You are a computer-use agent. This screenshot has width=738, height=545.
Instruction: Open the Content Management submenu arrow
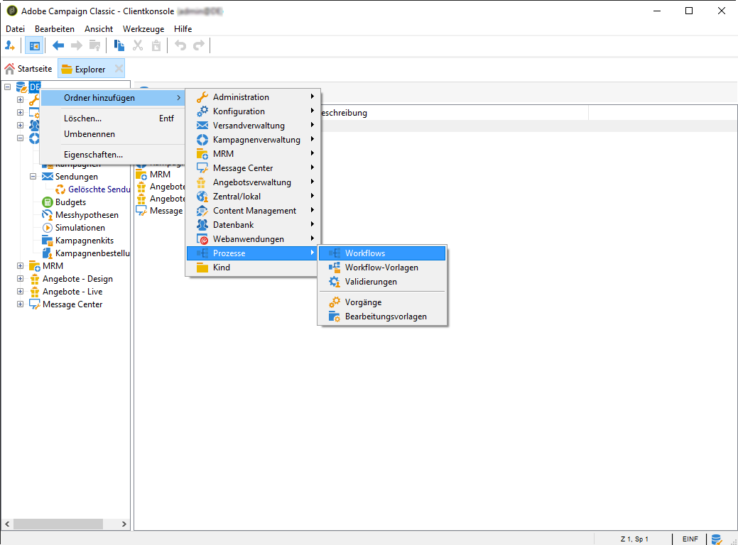coord(312,210)
